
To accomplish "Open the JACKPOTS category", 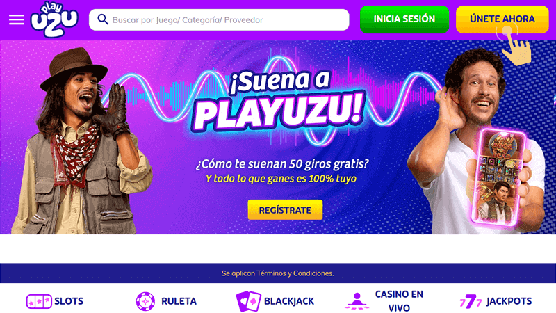I will click(x=509, y=301).
